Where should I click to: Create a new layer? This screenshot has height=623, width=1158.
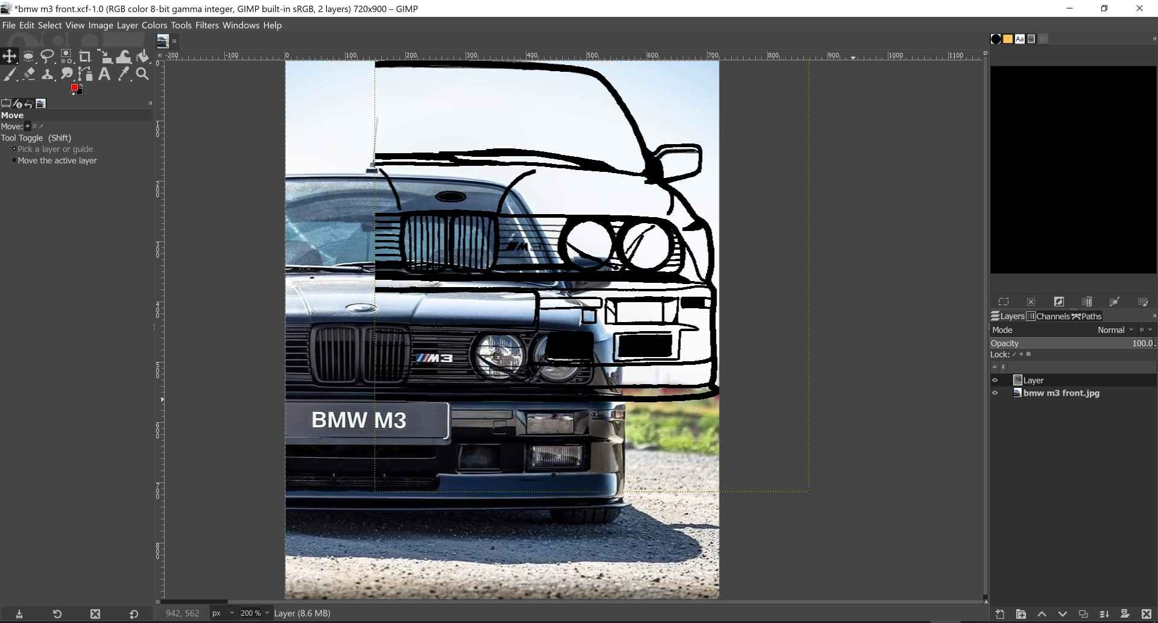[x=1000, y=614]
